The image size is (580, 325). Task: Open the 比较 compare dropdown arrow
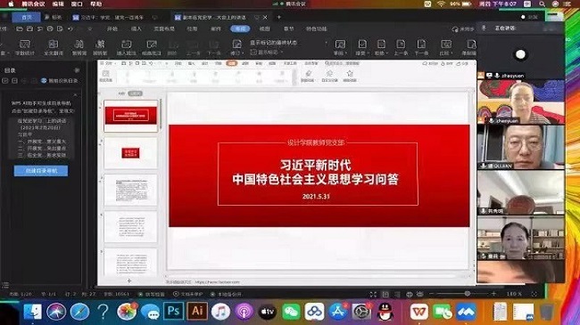(452, 53)
